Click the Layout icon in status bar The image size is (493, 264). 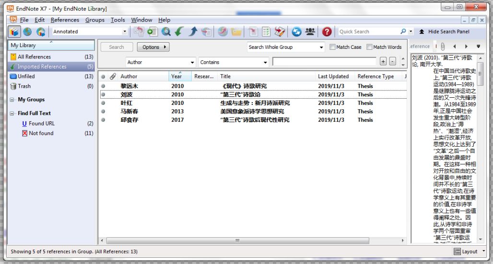tap(457, 252)
